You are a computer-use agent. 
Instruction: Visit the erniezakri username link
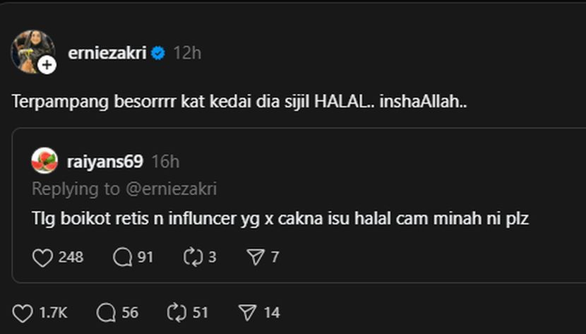(107, 53)
